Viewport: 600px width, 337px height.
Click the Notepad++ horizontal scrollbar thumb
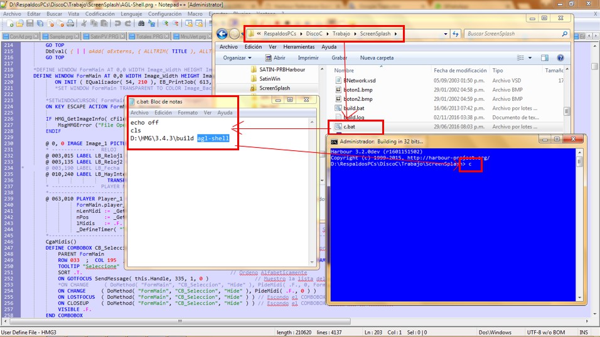coord(180,321)
